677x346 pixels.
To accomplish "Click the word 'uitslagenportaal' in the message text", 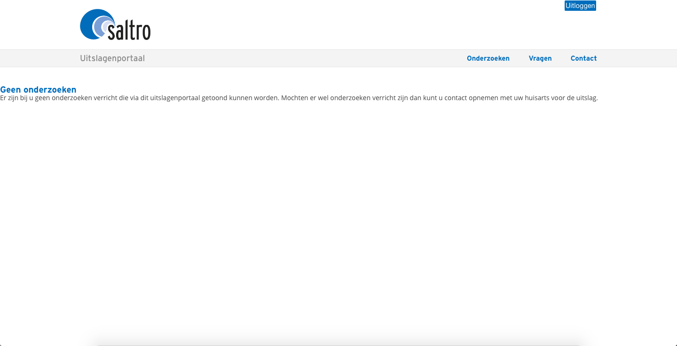I will 175,98.
